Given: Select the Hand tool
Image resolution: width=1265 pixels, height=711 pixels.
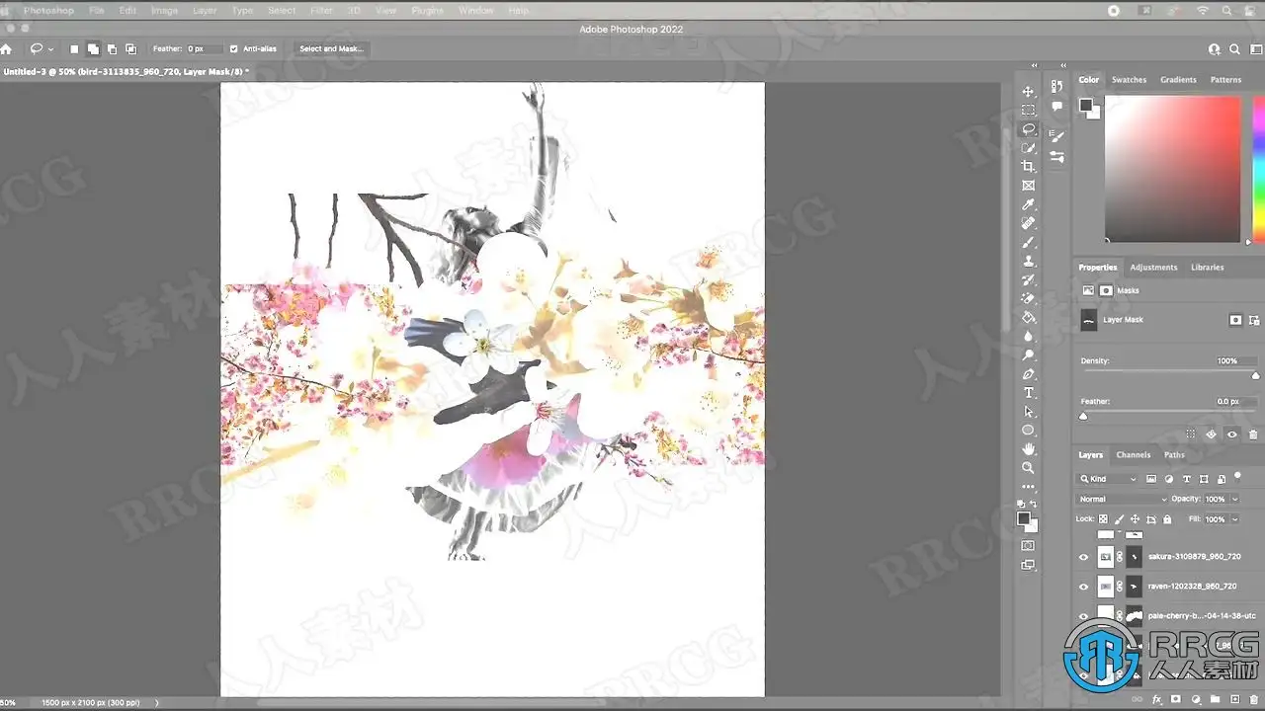Looking at the screenshot, I should (1029, 449).
